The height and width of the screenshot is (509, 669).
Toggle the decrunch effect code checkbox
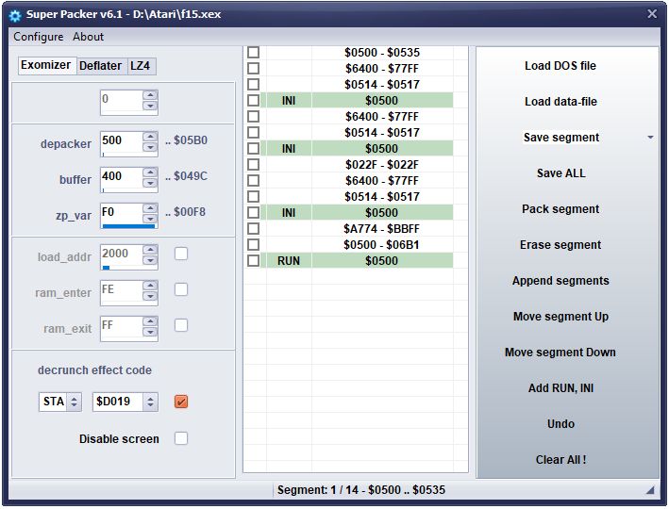coord(181,402)
